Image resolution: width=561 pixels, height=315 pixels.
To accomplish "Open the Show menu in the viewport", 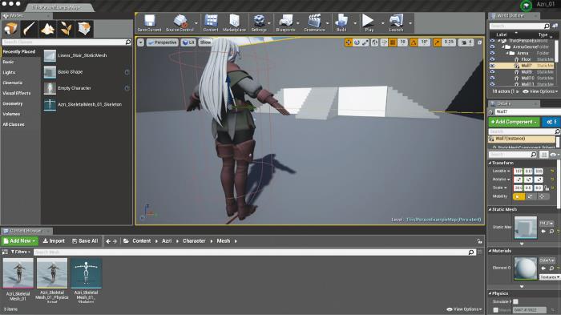I will [205, 42].
